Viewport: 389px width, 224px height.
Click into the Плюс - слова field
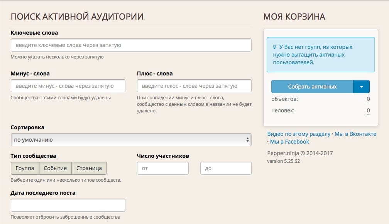pos(194,86)
